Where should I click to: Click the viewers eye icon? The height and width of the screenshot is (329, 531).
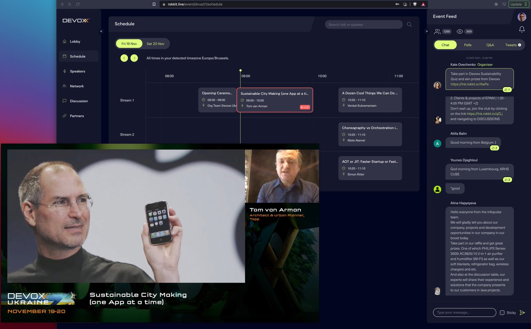(460, 31)
